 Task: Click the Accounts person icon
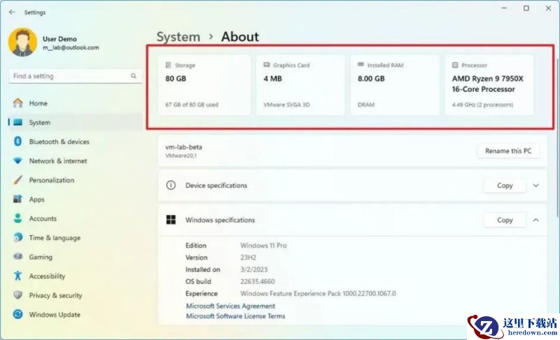pyautogui.click(x=18, y=218)
